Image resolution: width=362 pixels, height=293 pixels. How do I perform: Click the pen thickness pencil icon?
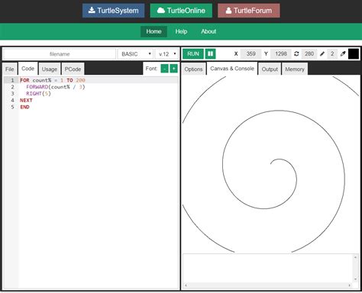[322, 53]
